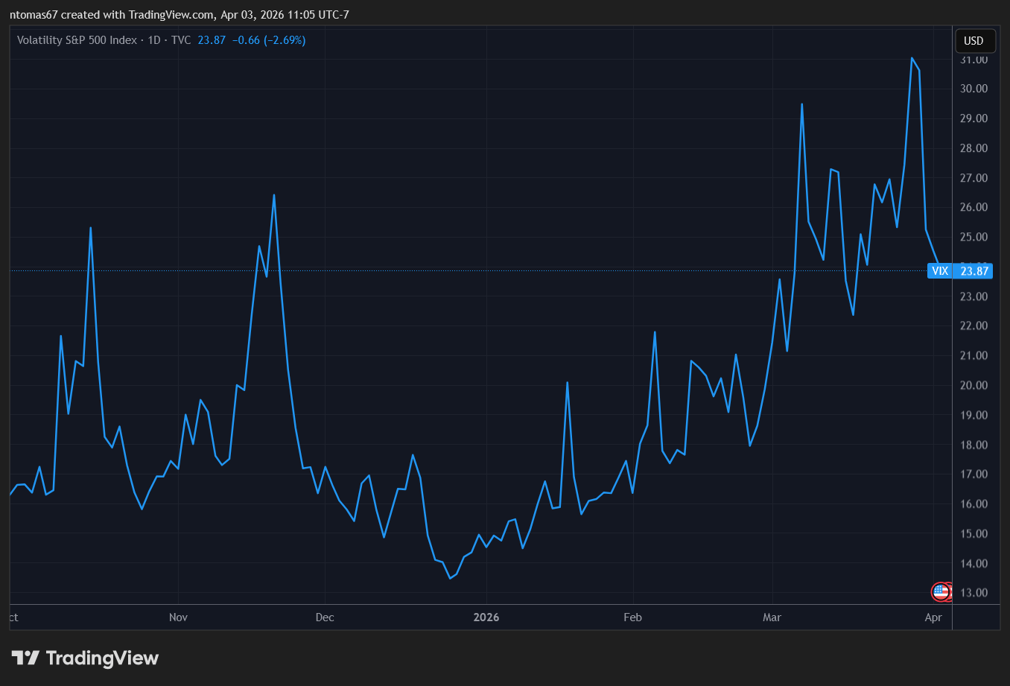Click the Mar label on time axis
The image size is (1010, 686).
click(772, 617)
